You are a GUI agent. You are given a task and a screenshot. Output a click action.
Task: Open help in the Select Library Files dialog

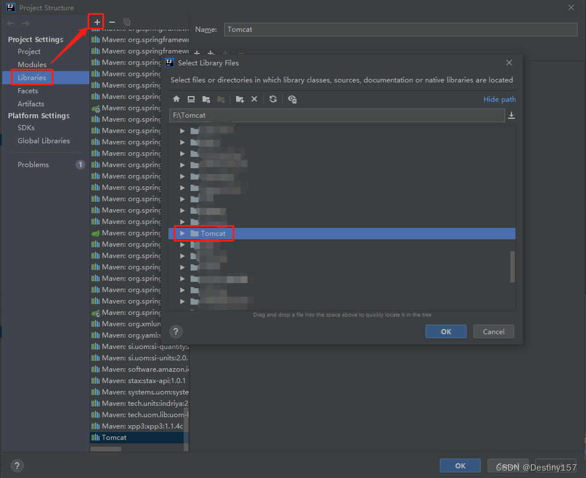click(176, 331)
